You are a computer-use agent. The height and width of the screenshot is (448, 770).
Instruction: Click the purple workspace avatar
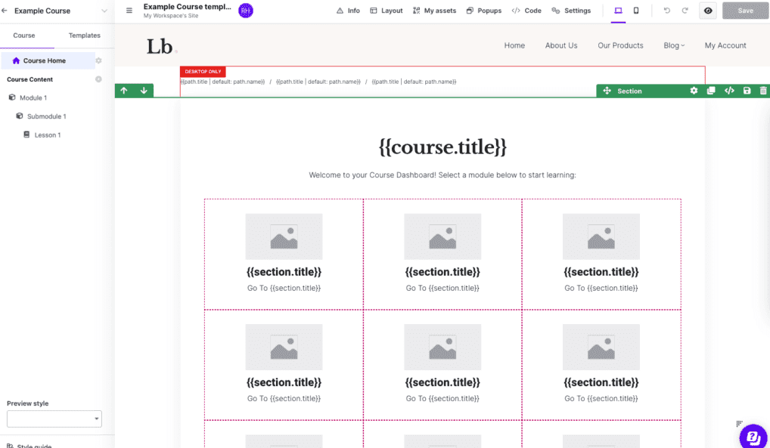coord(246,11)
